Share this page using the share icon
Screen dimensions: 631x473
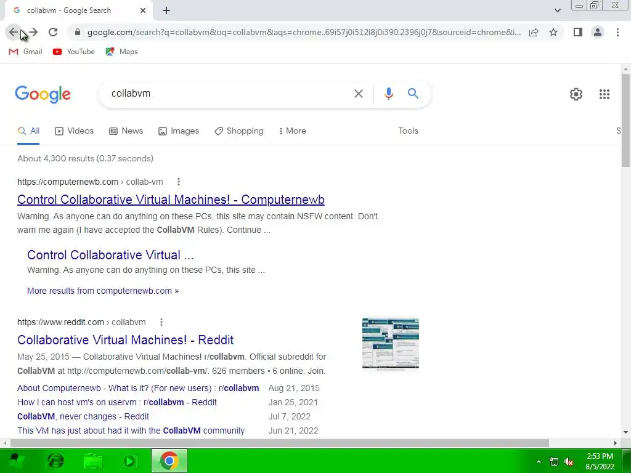[x=534, y=32]
